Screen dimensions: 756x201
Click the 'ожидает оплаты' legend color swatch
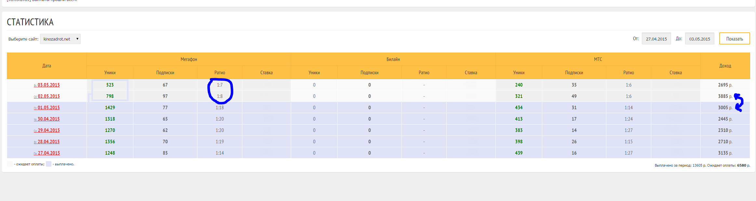[10, 164]
